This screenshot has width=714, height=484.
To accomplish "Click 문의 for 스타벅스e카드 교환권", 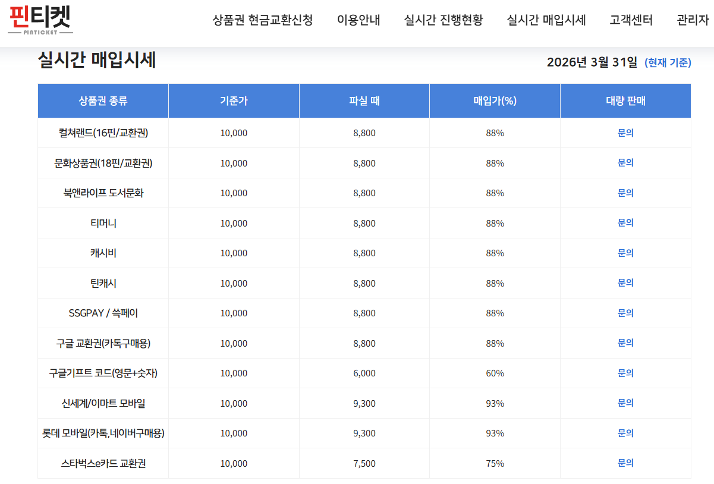I will point(625,463).
